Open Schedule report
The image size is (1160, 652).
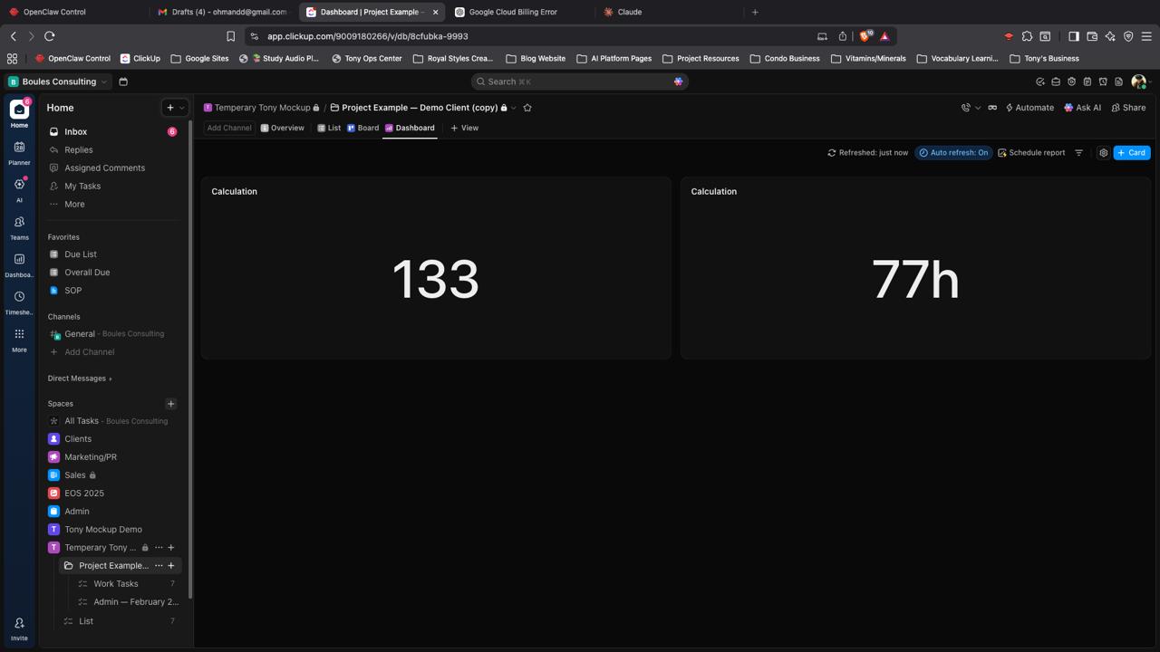coord(1031,153)
